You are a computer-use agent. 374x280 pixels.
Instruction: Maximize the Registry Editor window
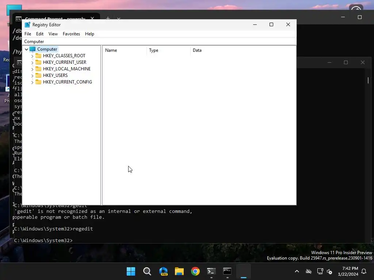(x=271, y=24)
